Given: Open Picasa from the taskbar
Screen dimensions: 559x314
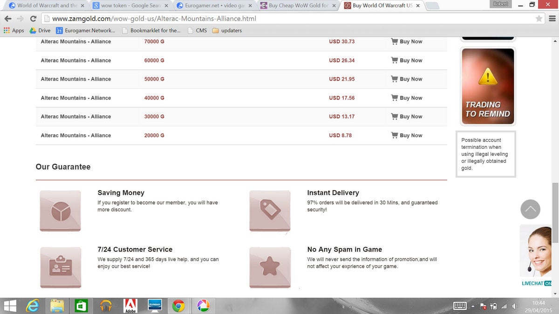Looking at the screenshot, I should [x=203, y=306].
